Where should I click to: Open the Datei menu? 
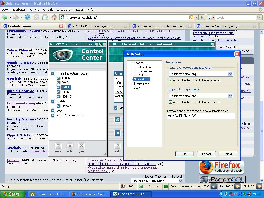coord(5,10)
